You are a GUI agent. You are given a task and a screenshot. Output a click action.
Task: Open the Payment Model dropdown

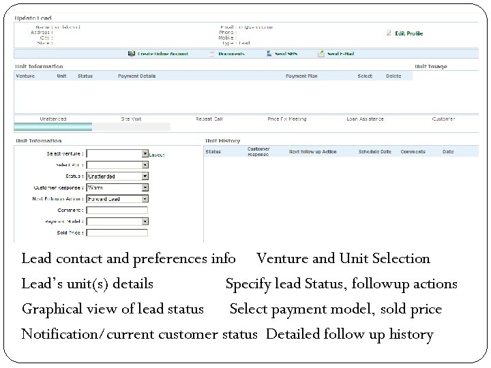117,221
